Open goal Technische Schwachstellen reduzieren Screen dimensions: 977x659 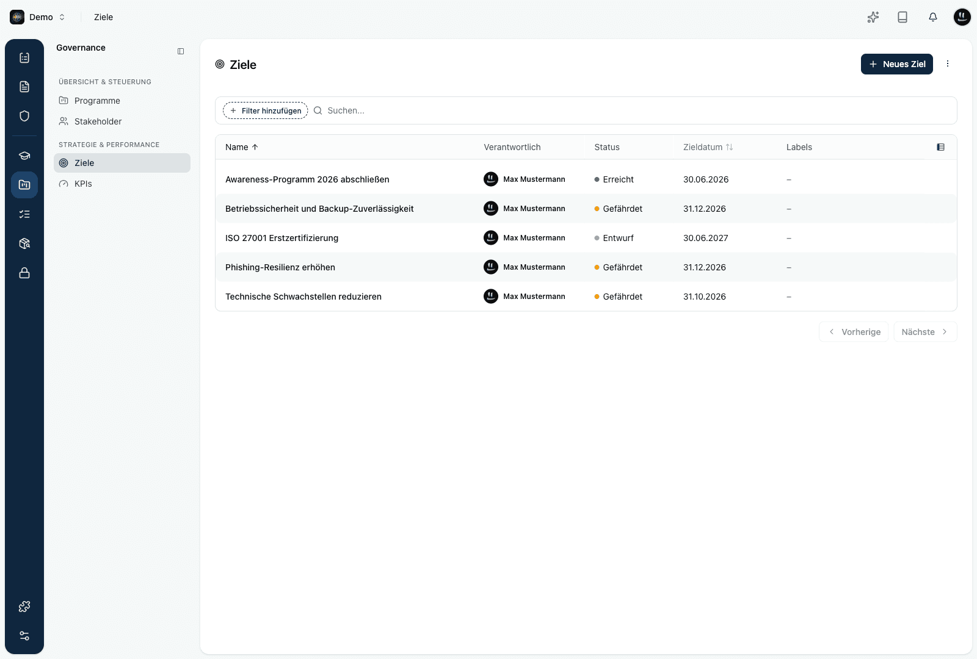[x=303, y=297]
